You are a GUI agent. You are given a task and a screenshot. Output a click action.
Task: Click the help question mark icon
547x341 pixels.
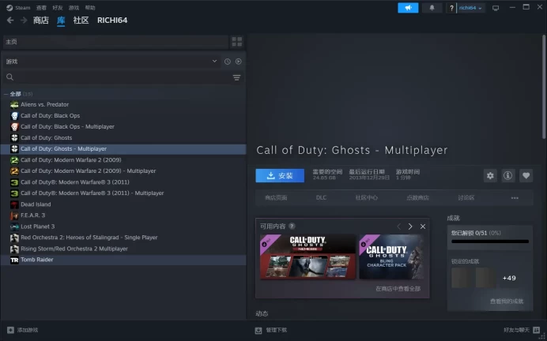click(451, 8)
